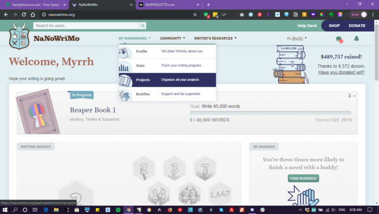Expand the Community menu
This screenshot has width=379, height=214.
(172, 38)
